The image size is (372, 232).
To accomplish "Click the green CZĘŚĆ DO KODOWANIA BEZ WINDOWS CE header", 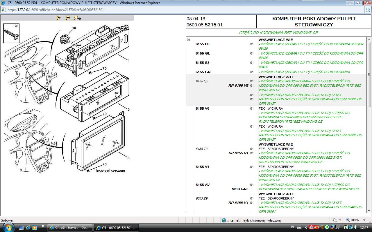I will pyautogui.click(x=278, y=33).
